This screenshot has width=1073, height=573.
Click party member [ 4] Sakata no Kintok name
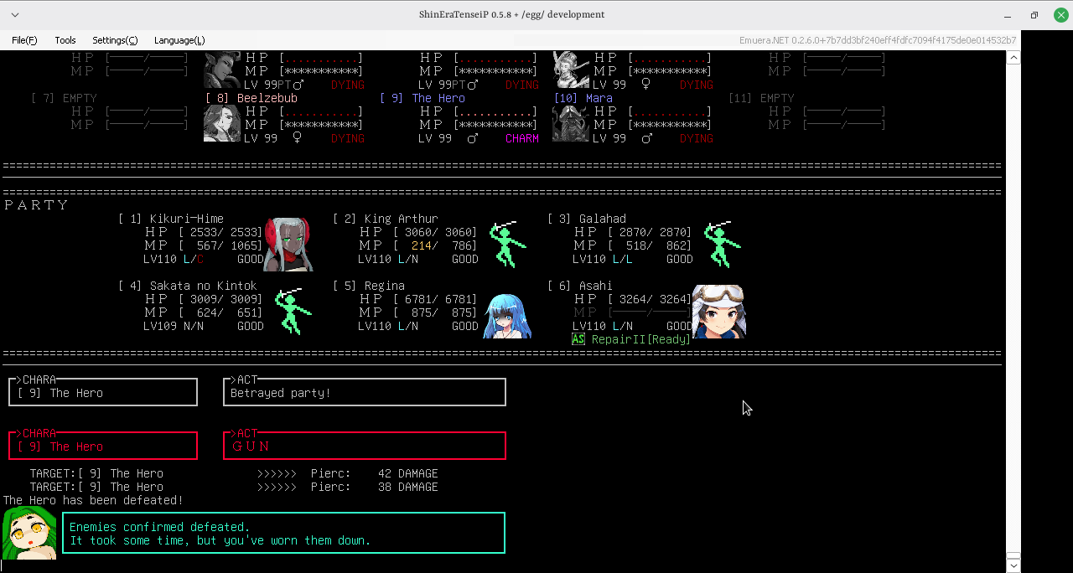pos(188,286)
